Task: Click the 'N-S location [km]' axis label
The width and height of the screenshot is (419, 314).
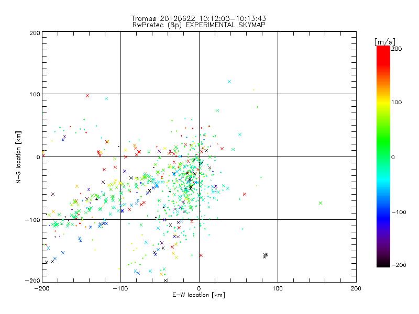Action: pyautogui.click(x=18, y=157)
